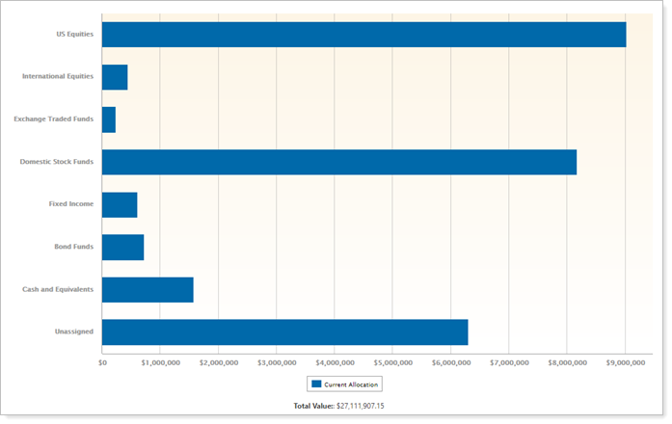Select the Bond Funds bar
The width and height of the screenshot is (672, 424).
coord(122,247)
